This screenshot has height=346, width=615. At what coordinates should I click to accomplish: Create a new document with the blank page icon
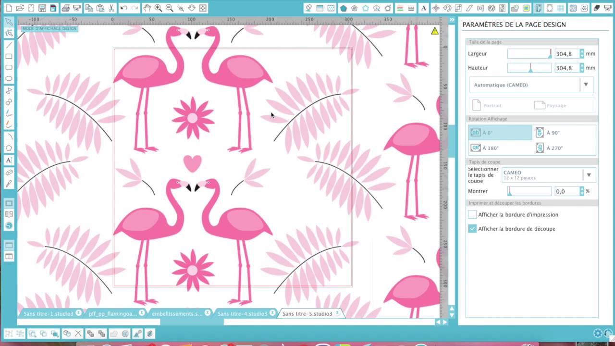(x=8, y=8)
